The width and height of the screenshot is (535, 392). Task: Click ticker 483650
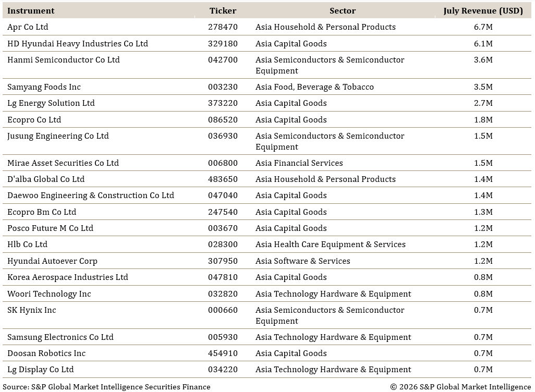(223, 179)
